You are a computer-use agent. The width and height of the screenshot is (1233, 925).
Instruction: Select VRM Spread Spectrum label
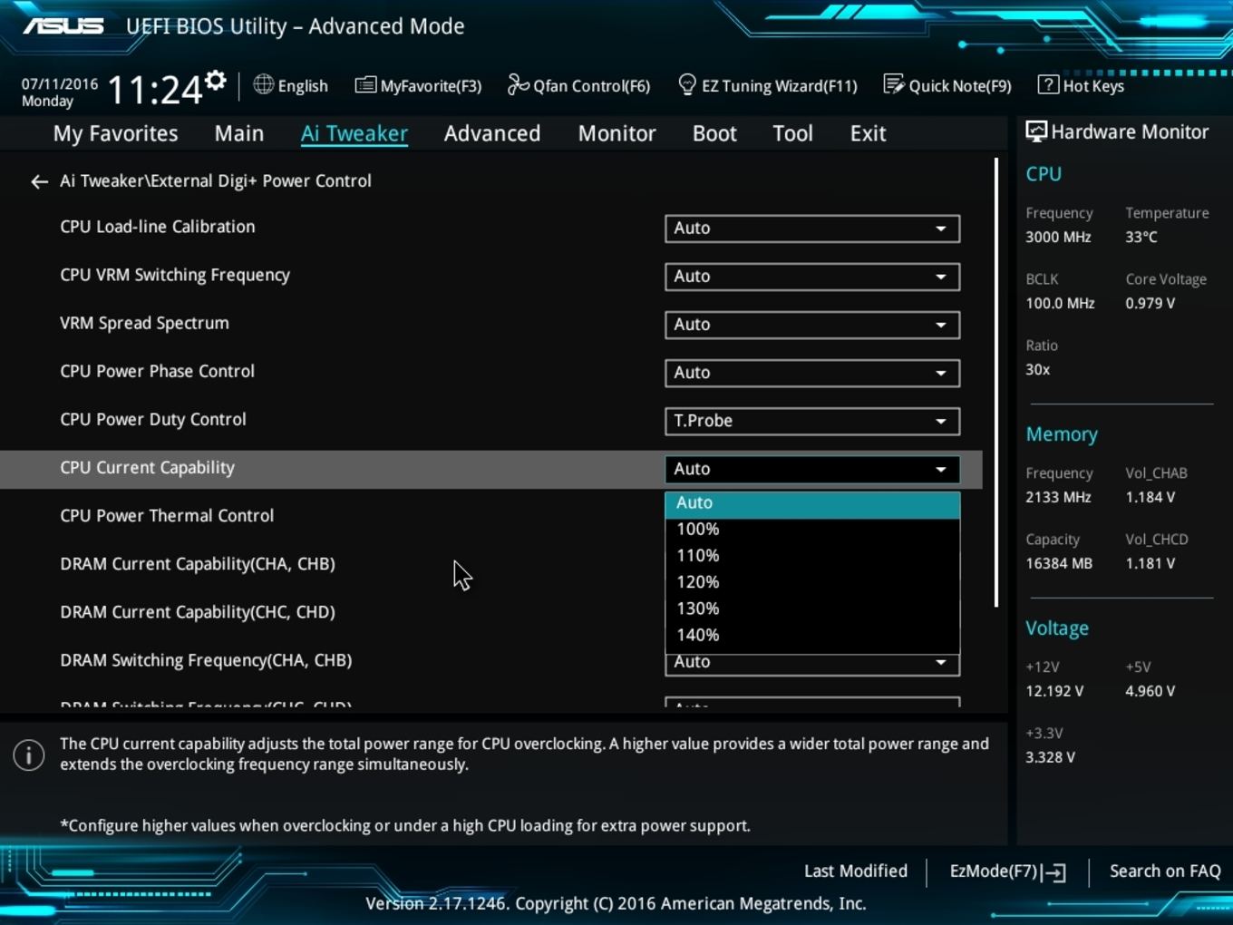coord(144,323)
